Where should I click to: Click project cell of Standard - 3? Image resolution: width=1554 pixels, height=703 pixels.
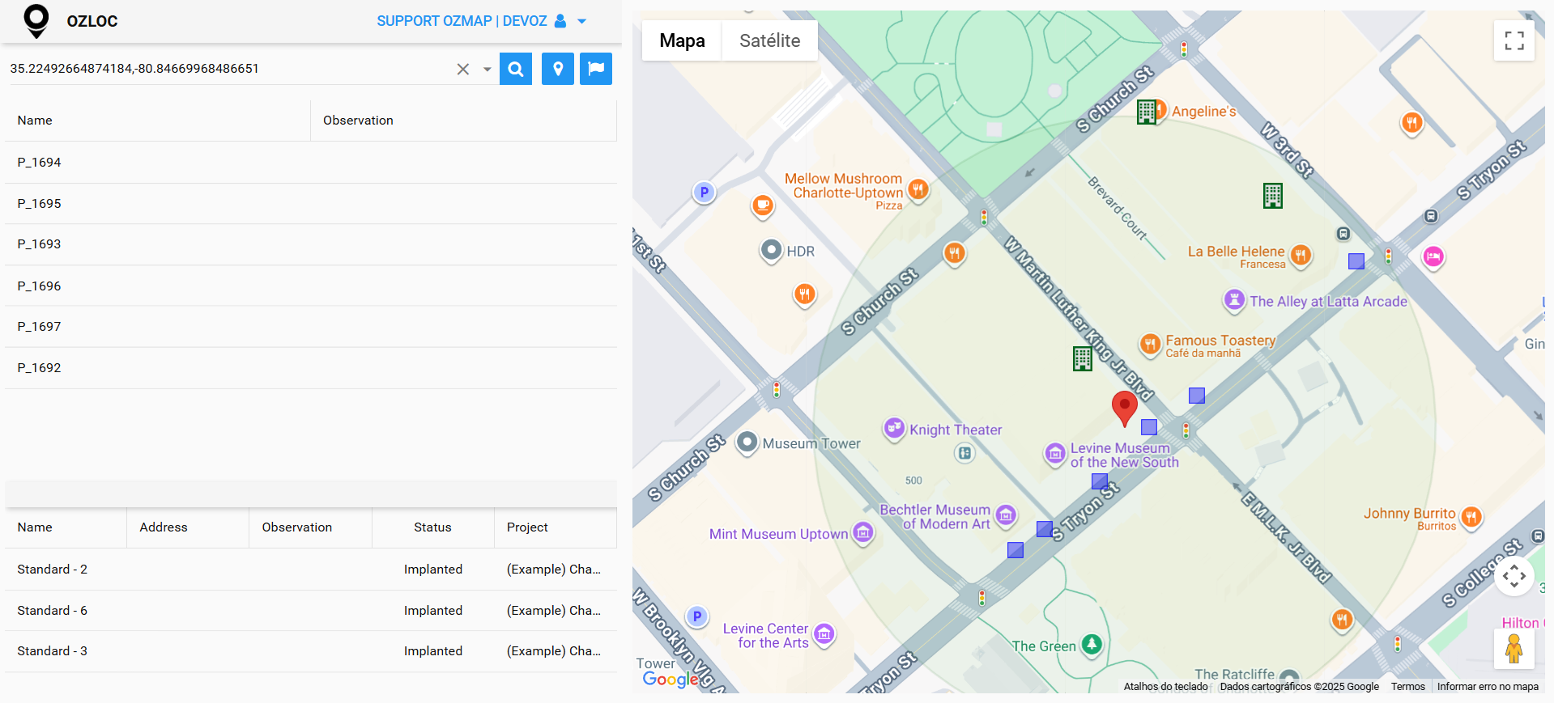[x=554, y=651]
